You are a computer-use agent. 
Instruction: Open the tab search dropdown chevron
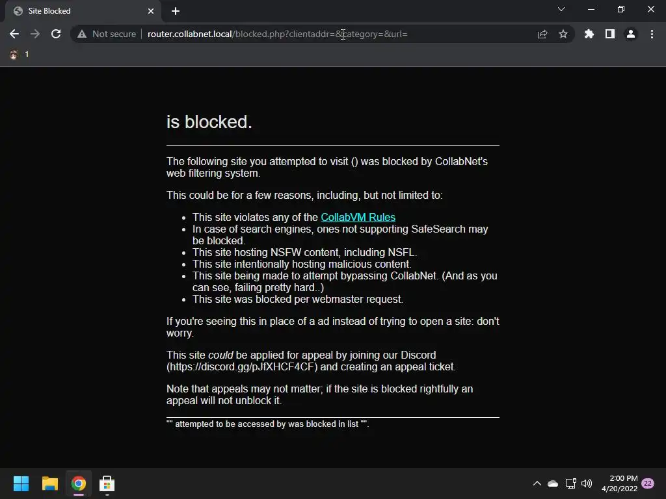coord(561,9)
